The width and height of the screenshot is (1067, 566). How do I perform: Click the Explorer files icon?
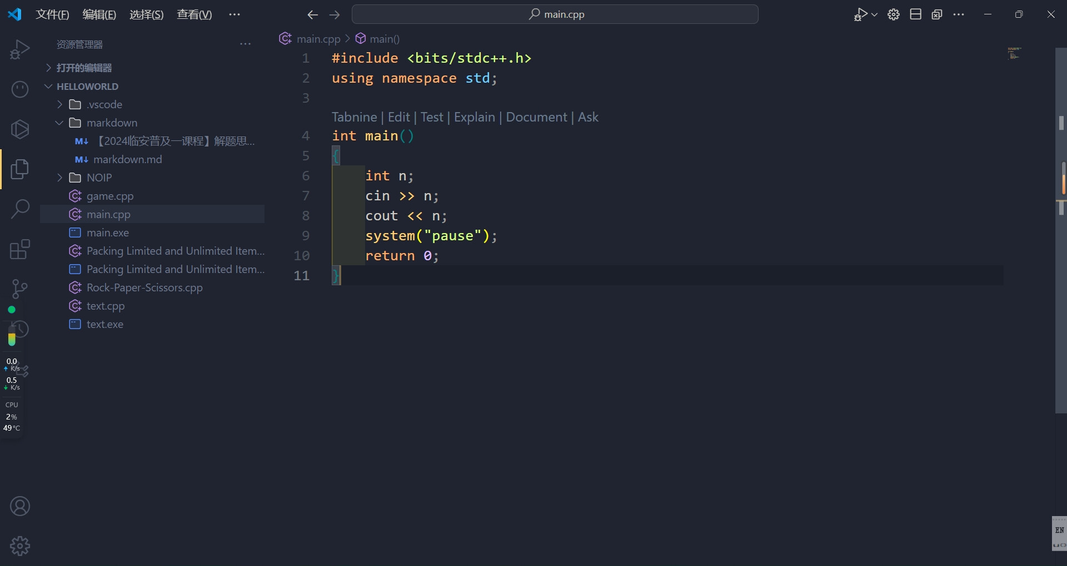click(20, 169)
